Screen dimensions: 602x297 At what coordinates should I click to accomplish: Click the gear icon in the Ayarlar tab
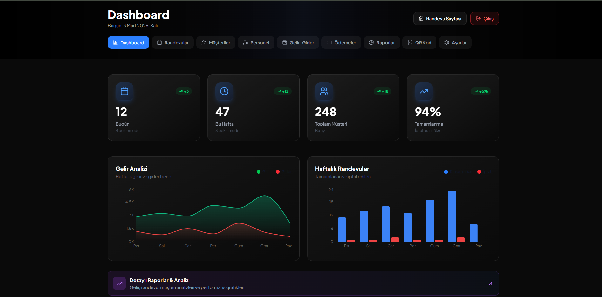click(x=447, y=42)
